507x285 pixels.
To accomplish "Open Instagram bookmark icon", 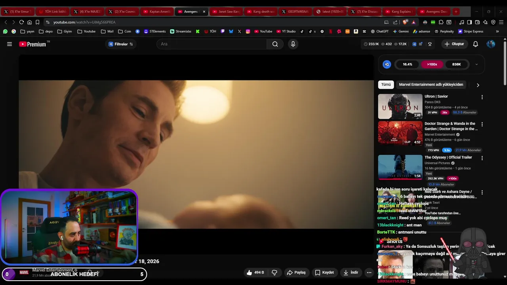I will pos(248,31).
